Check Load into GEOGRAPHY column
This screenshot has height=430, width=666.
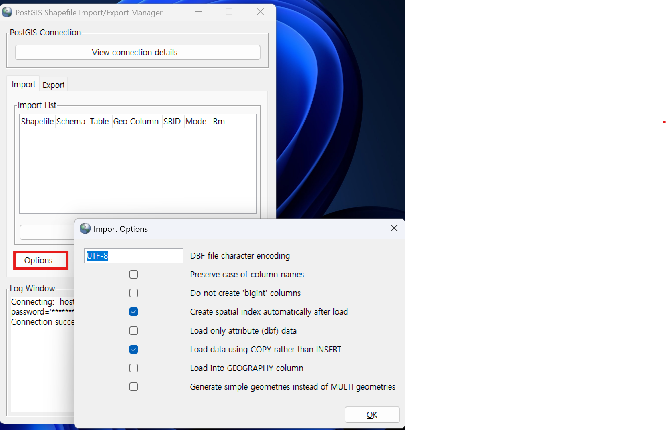[134, 368]
